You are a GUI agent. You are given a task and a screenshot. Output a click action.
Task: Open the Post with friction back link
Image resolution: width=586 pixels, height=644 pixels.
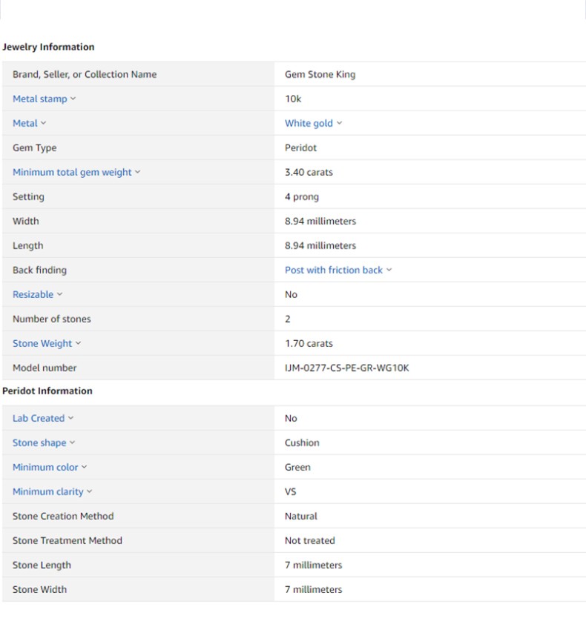tap(338, 270)
